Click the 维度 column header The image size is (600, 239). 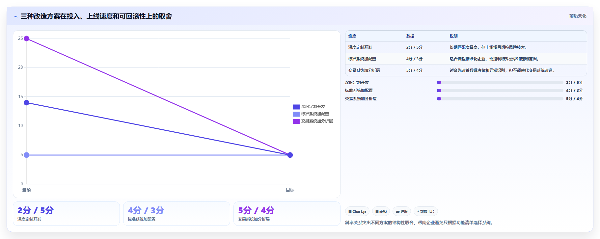pos(352,36)
